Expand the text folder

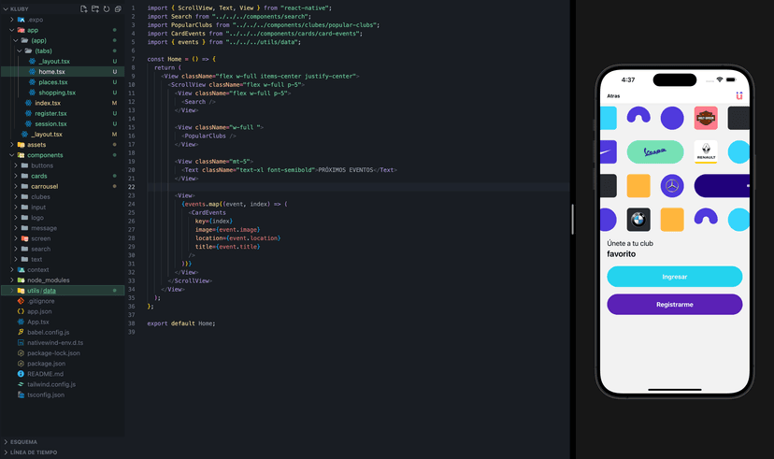16,259
